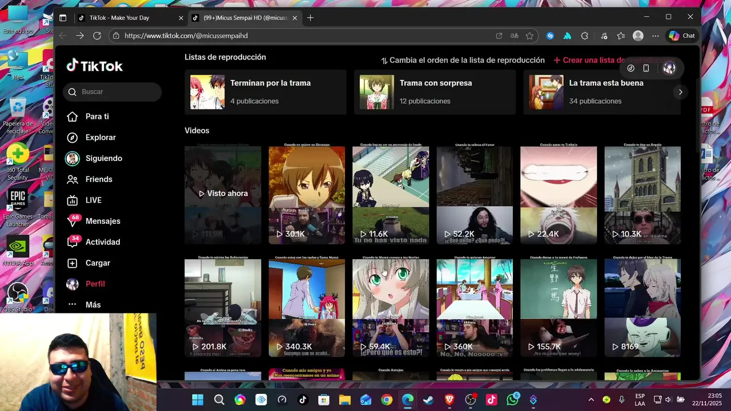
Task: Add page to favorites star
Action: click(530, 35)
